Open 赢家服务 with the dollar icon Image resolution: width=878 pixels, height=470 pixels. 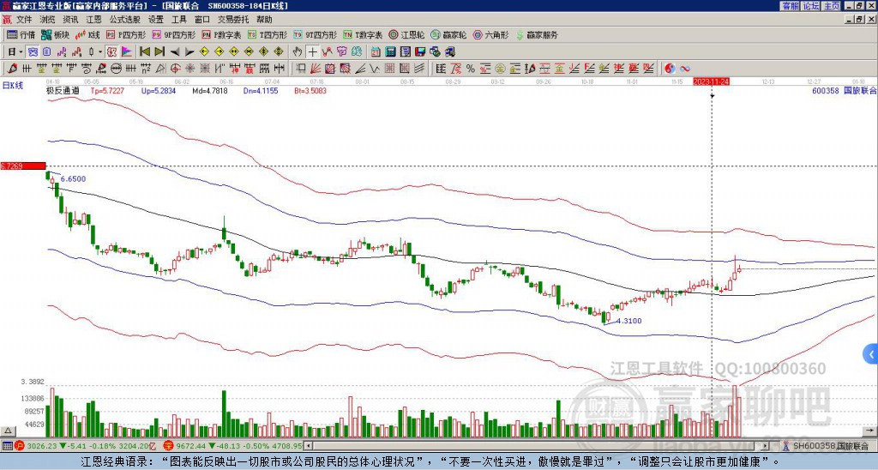[x=537, y=34]
